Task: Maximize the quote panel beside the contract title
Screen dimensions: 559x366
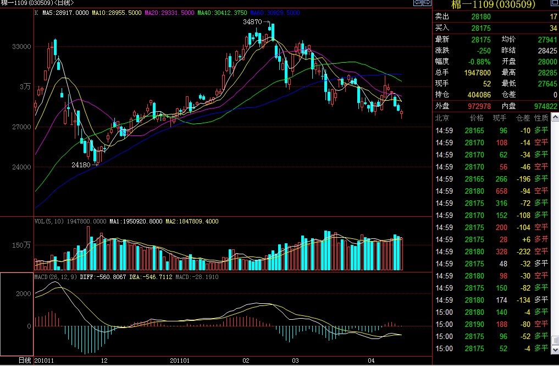Action: pyautogui.click(x=555, y=3)
